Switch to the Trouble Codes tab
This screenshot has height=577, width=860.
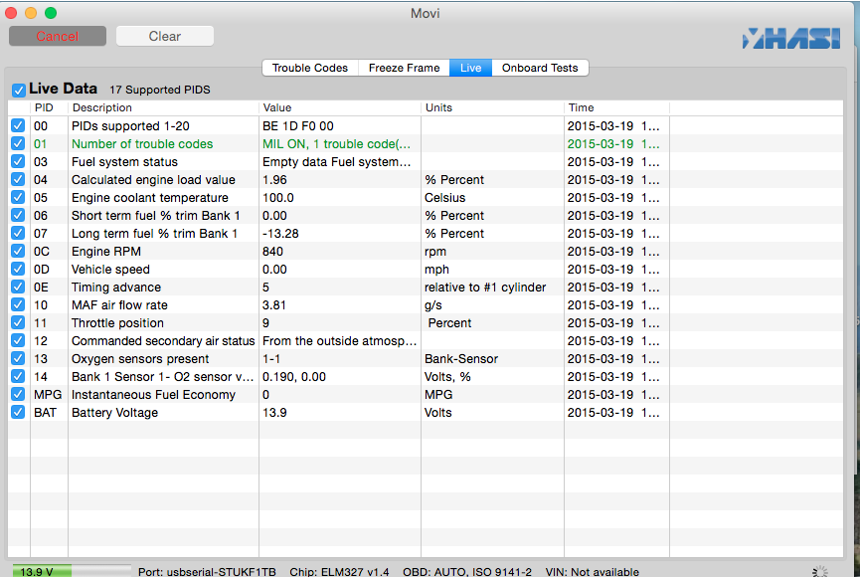click(x=310, y=68)
